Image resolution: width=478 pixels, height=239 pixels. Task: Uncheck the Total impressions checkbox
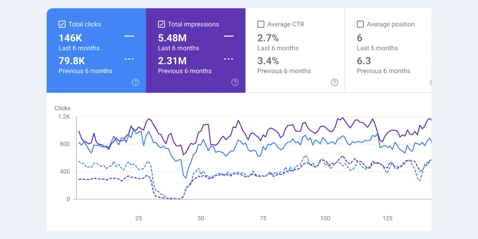click(161, 24)
